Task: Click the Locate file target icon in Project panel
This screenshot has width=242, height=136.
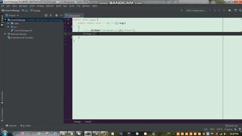Action: pos(46,15)
